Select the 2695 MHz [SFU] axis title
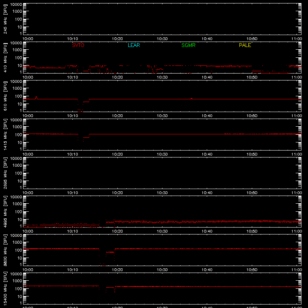 tap(5, 173)
